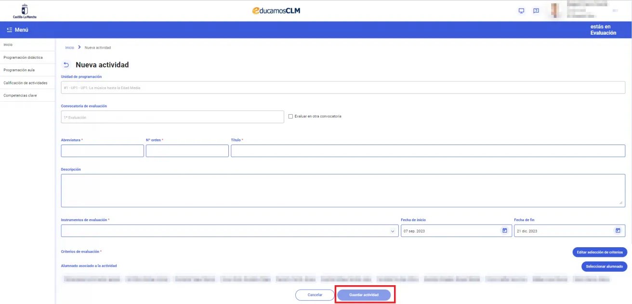Click the user avatar picture
The height and width of the screenshot is (304, 632).
click(555, 11)
